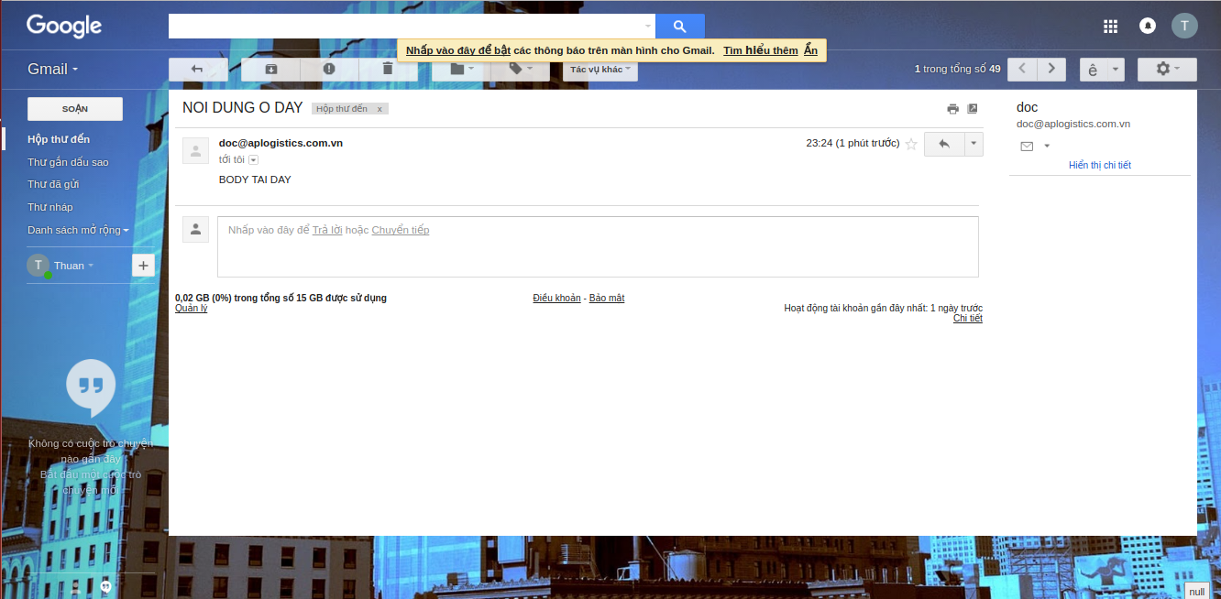Open the notifications bell
1221x599 pixels.
coord(1148,26)
